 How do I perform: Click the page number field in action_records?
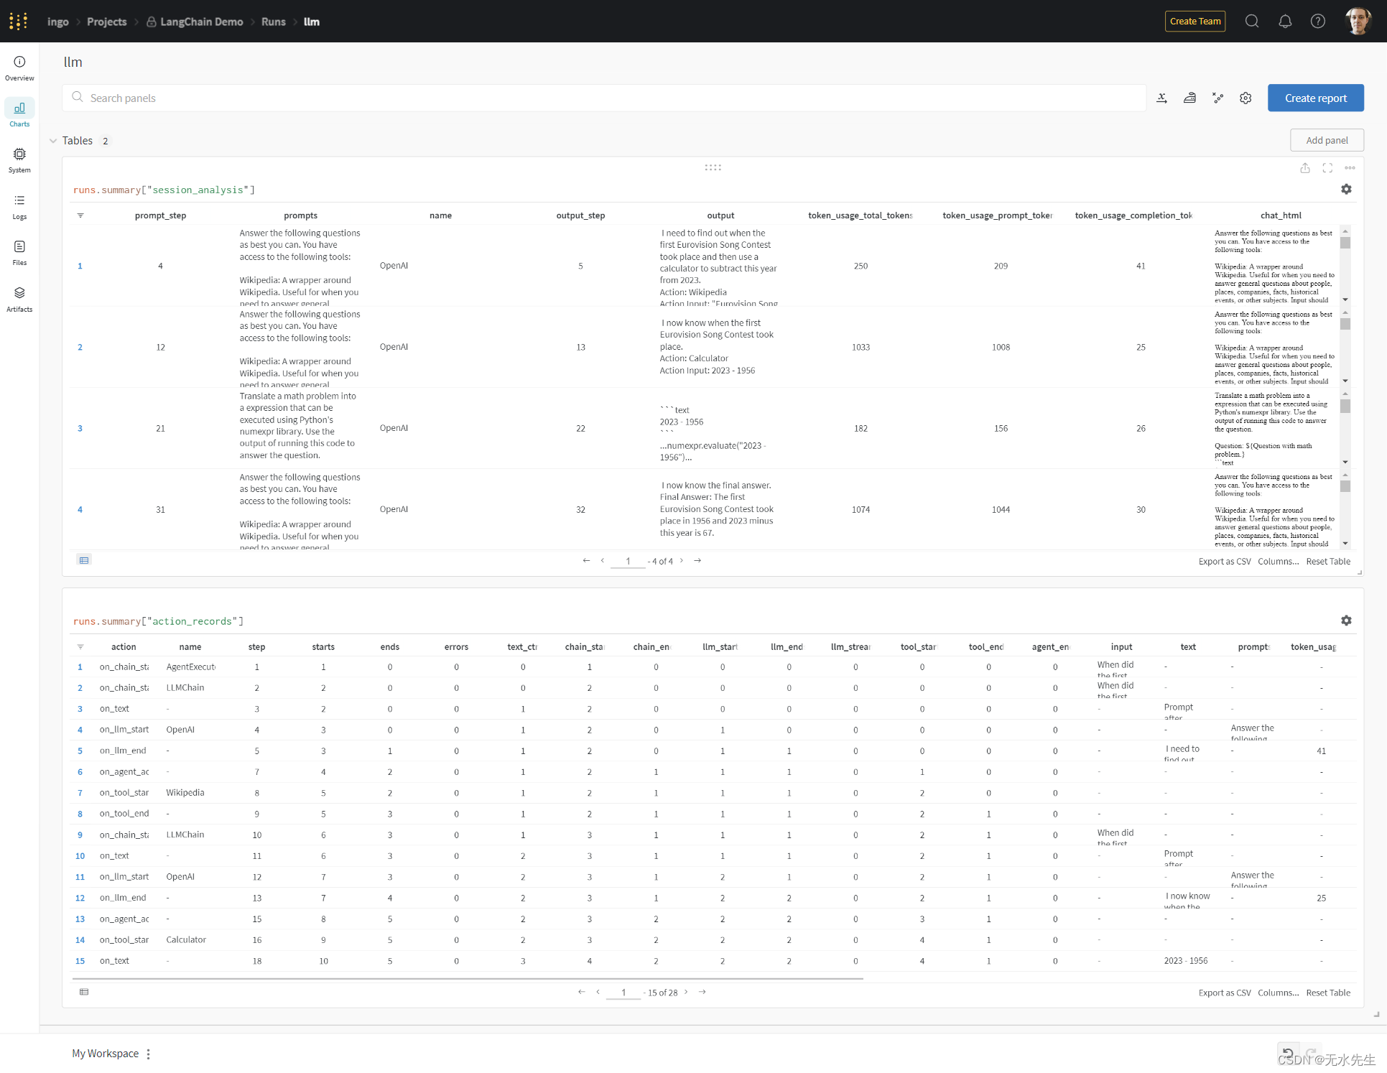tap(623, 993)
